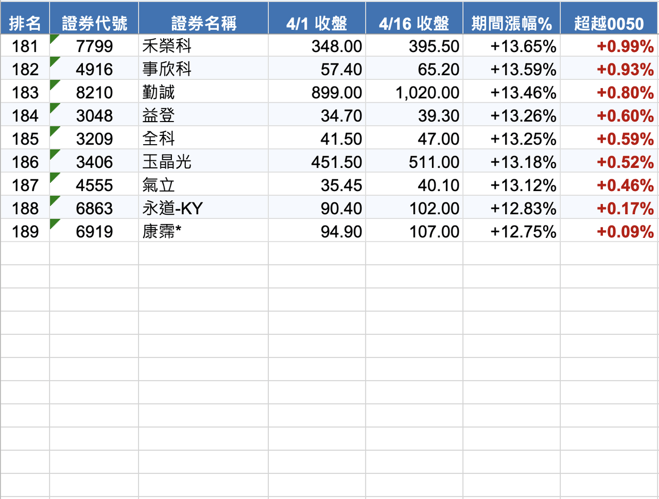659x499 pixels.
Task: Click the +12.75% gain cell for 康霈
Action: click(512, 231)
